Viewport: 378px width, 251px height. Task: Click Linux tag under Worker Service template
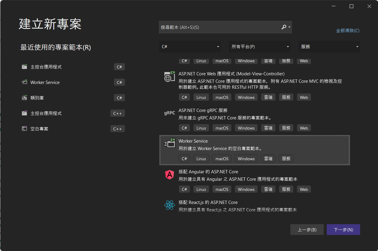click(201, 159)
